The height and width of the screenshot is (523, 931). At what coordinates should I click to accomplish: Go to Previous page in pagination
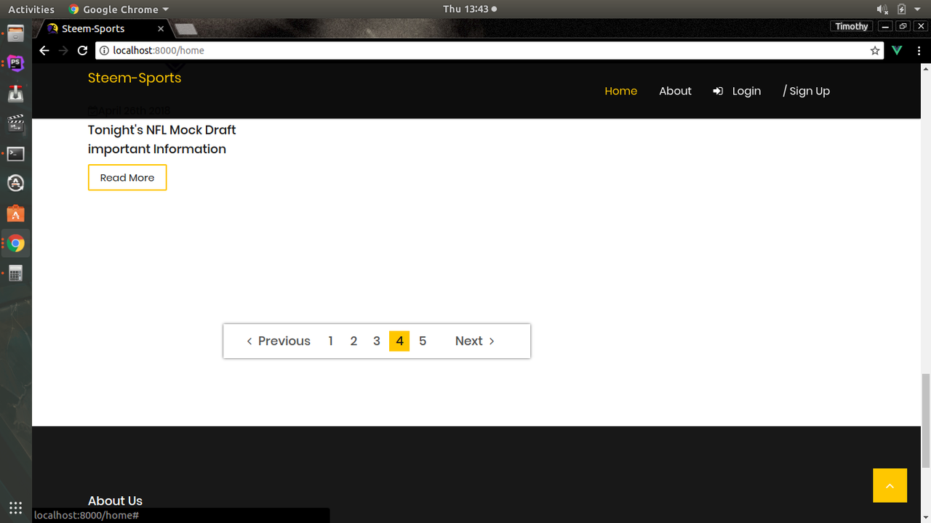[278, 341]
